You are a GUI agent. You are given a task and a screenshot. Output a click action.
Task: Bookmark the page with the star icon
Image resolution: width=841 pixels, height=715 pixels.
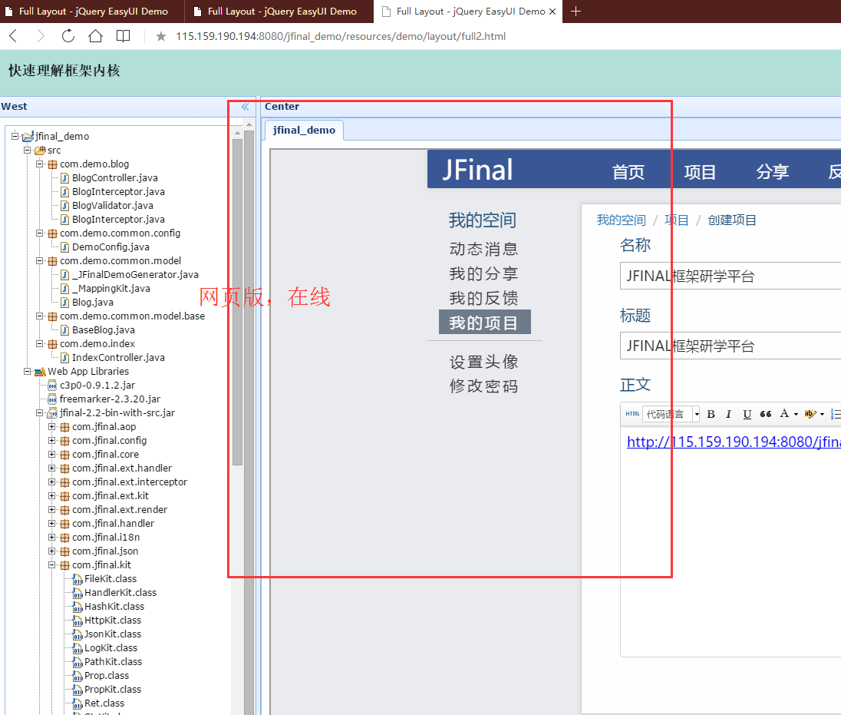click(161, 37)
